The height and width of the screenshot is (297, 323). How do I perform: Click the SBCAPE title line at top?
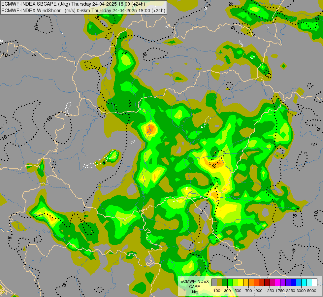(x=73, y=4)
